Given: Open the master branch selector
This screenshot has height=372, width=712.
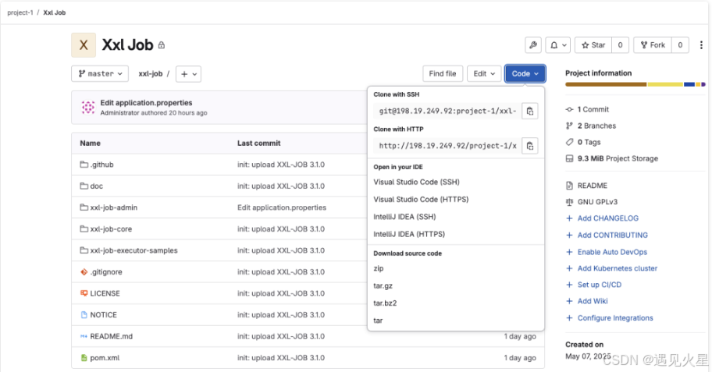Looking at the screenshot, I should (100, 73).
